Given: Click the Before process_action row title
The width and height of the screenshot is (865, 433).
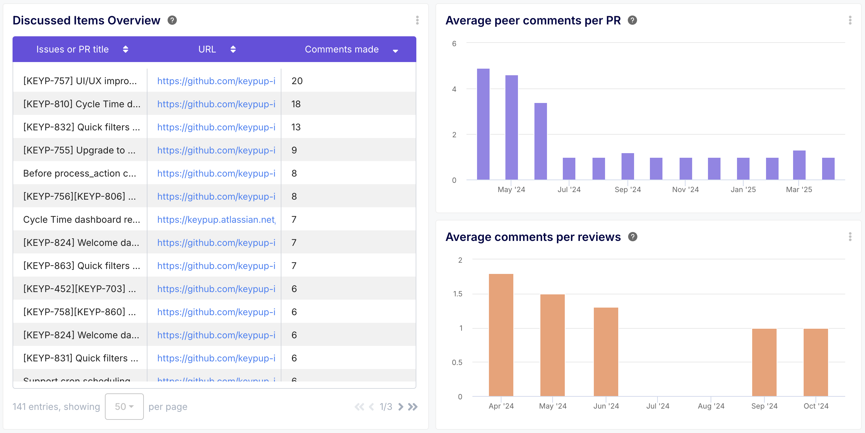Looking at the screenshot, I should [80, 173].
